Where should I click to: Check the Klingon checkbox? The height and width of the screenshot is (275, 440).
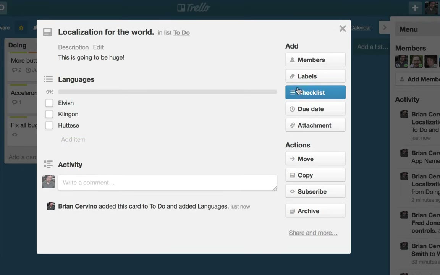click(x=49, y=114)
